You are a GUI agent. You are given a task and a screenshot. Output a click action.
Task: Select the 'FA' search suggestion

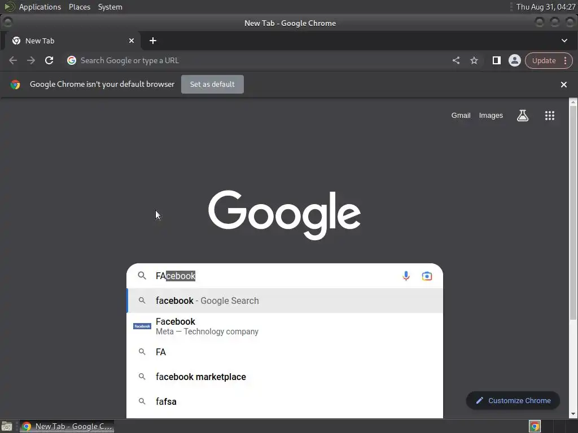tap(285, 352)
